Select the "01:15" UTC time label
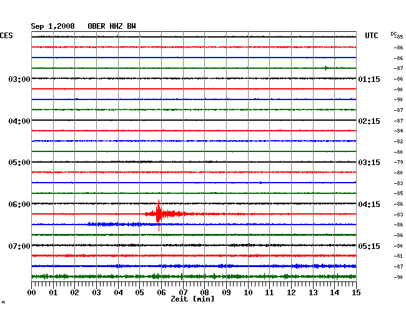Image resolution: width=406 pixels, height=309 pixels. [x=369, y=79]
